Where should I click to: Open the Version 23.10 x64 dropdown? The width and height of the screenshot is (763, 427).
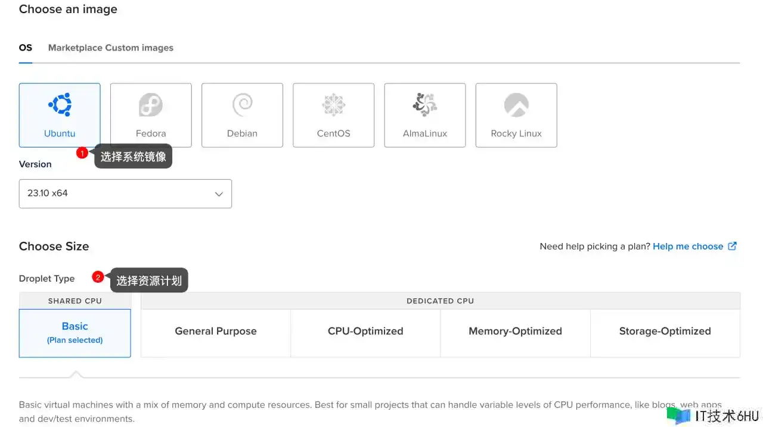click(x=125, y=194)
